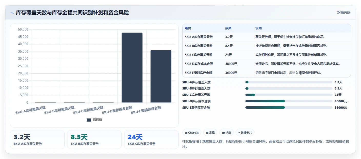Click the 50,000 y-axis label
The image size is (361, 159).
(x=23, y=29)
